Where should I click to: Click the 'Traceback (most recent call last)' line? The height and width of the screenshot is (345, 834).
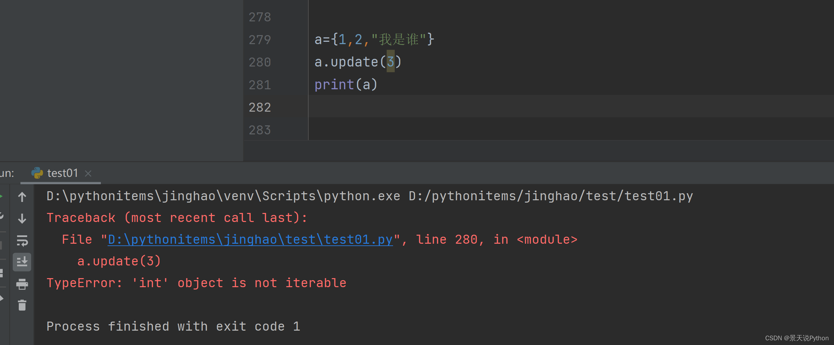point(177,218)
